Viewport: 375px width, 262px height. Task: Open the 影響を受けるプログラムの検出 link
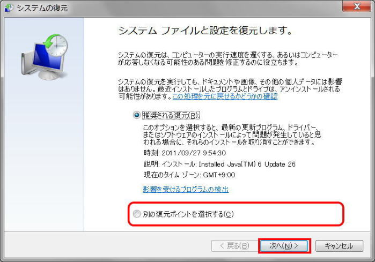tap(186, 189)
